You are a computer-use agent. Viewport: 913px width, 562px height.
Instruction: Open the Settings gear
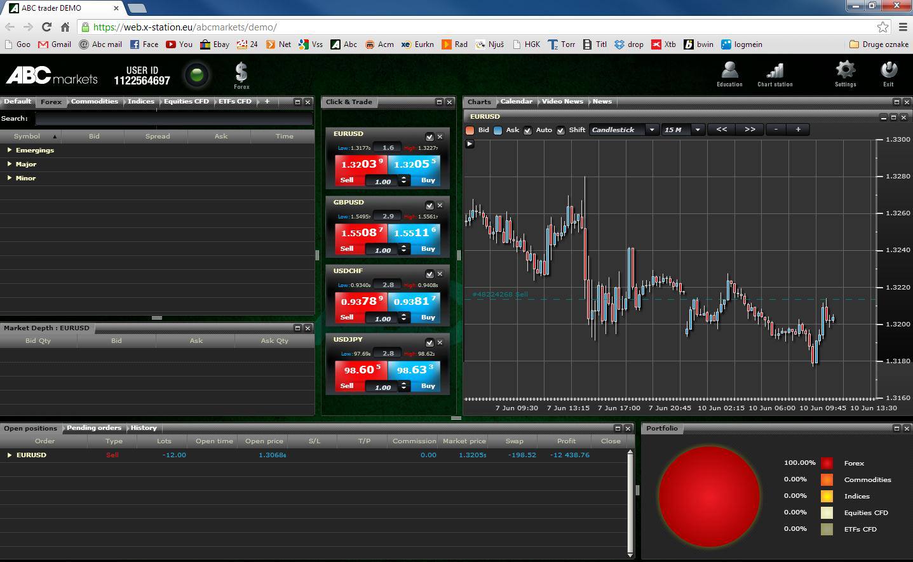[x=845, y=74]
